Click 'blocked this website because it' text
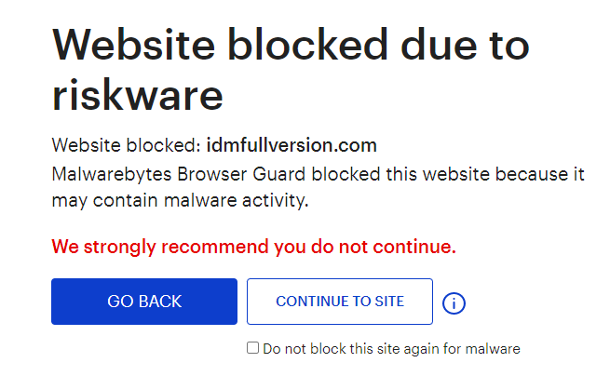 tap(448, 174)
